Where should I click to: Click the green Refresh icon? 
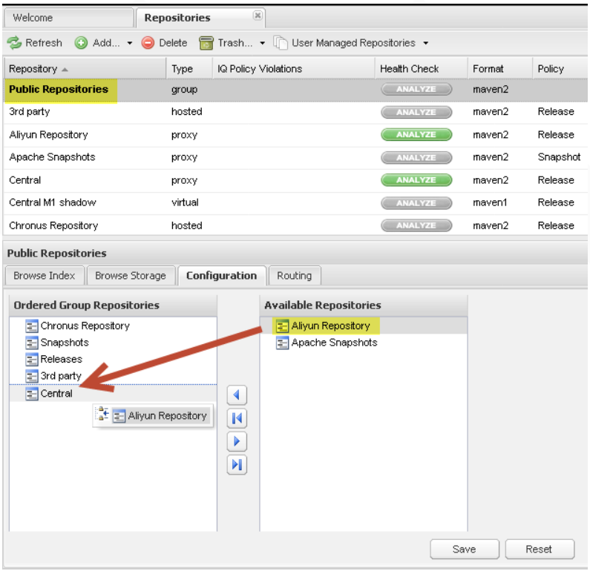[14, 43]
